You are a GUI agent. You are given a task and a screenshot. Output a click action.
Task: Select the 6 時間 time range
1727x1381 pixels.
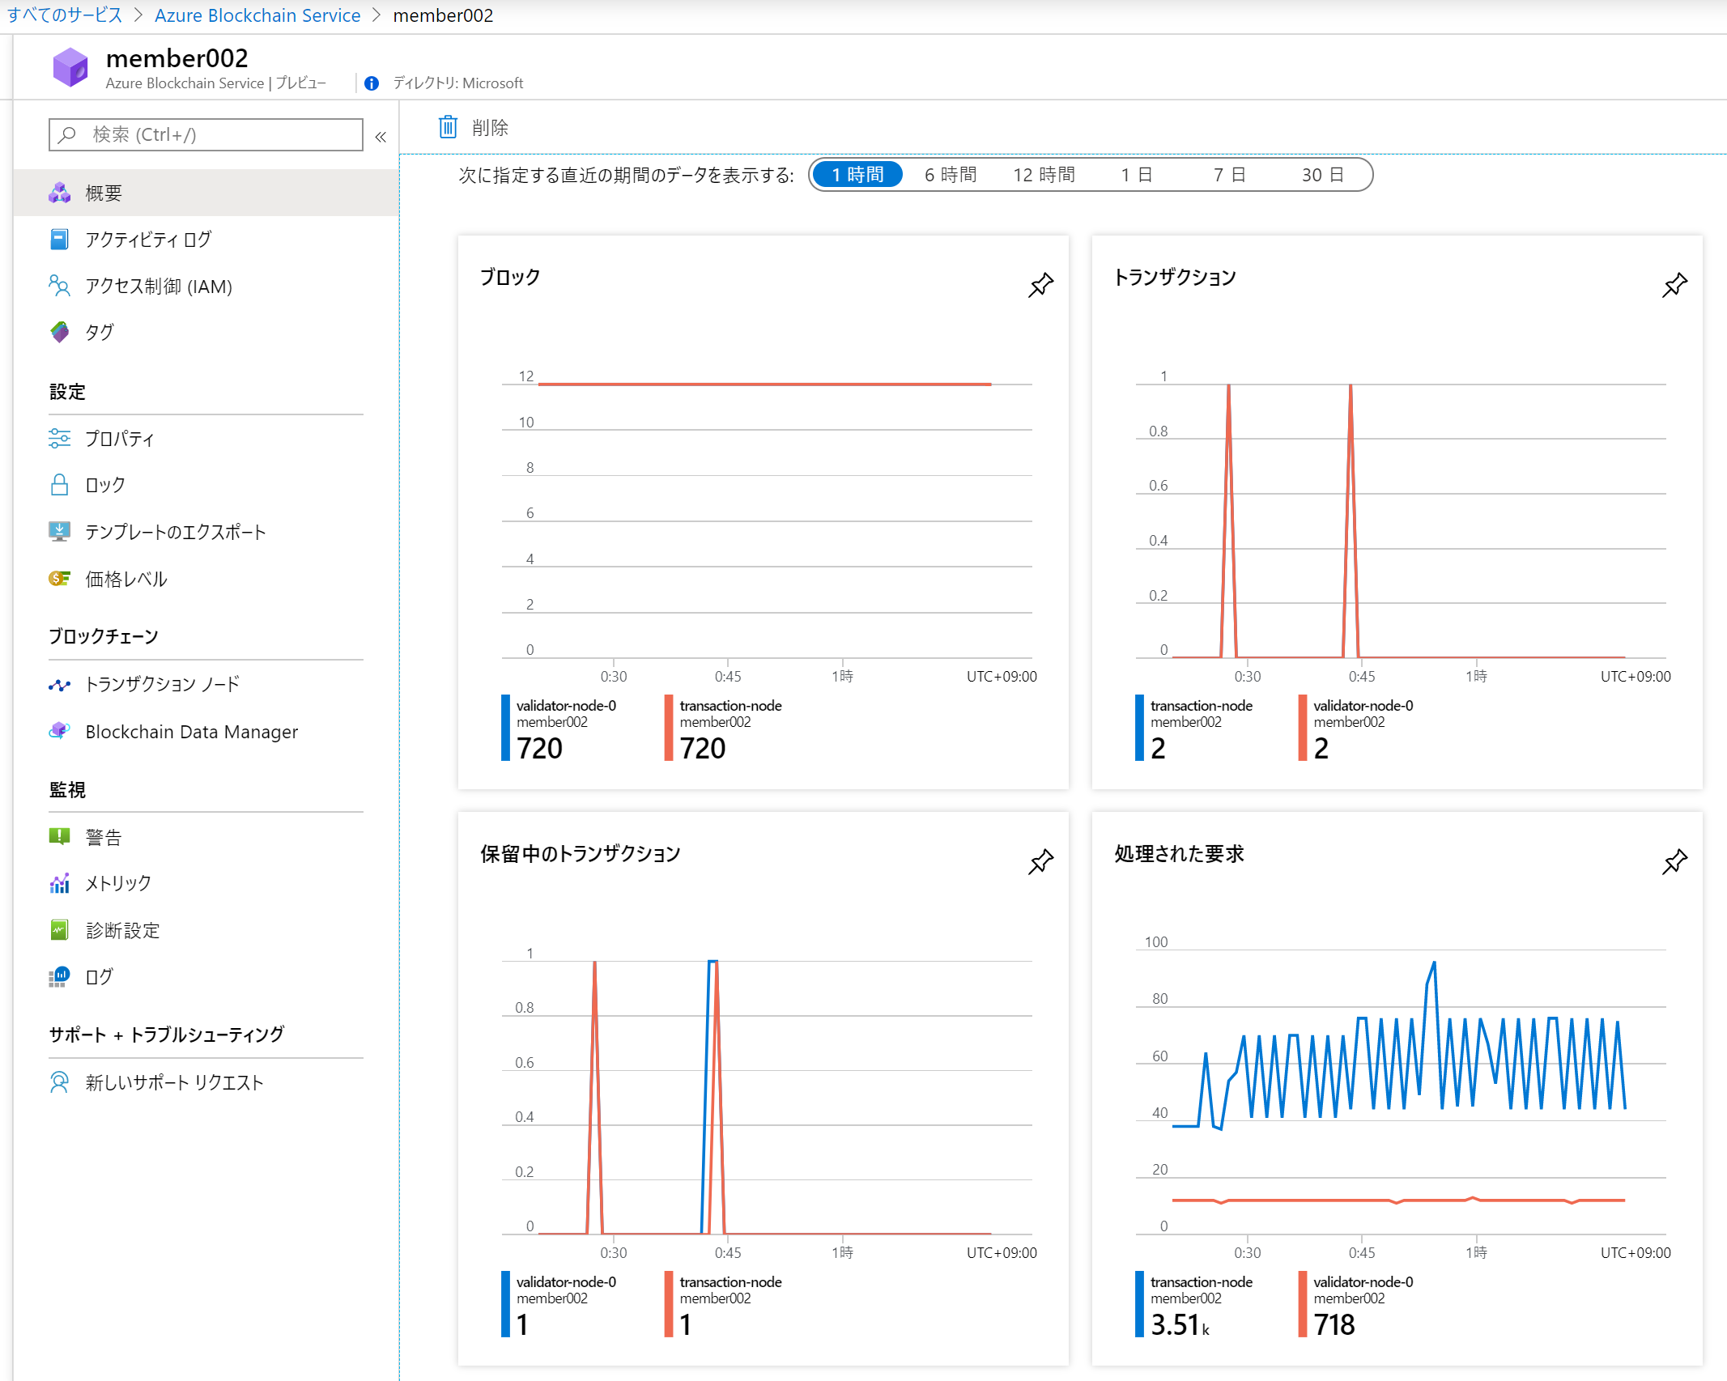pos(951,175)
